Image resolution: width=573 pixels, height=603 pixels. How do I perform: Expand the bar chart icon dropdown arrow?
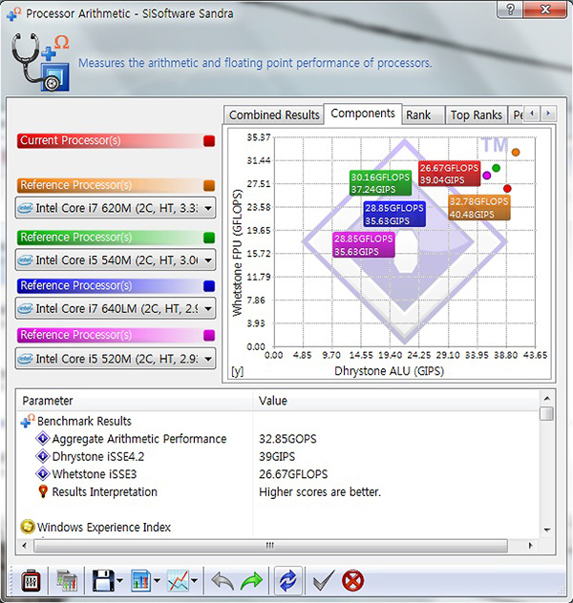(x=157, y=581)
